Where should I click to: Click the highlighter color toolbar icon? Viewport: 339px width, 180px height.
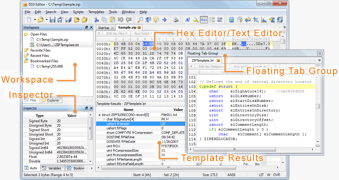pyautogui.click(x=195, y=20)
